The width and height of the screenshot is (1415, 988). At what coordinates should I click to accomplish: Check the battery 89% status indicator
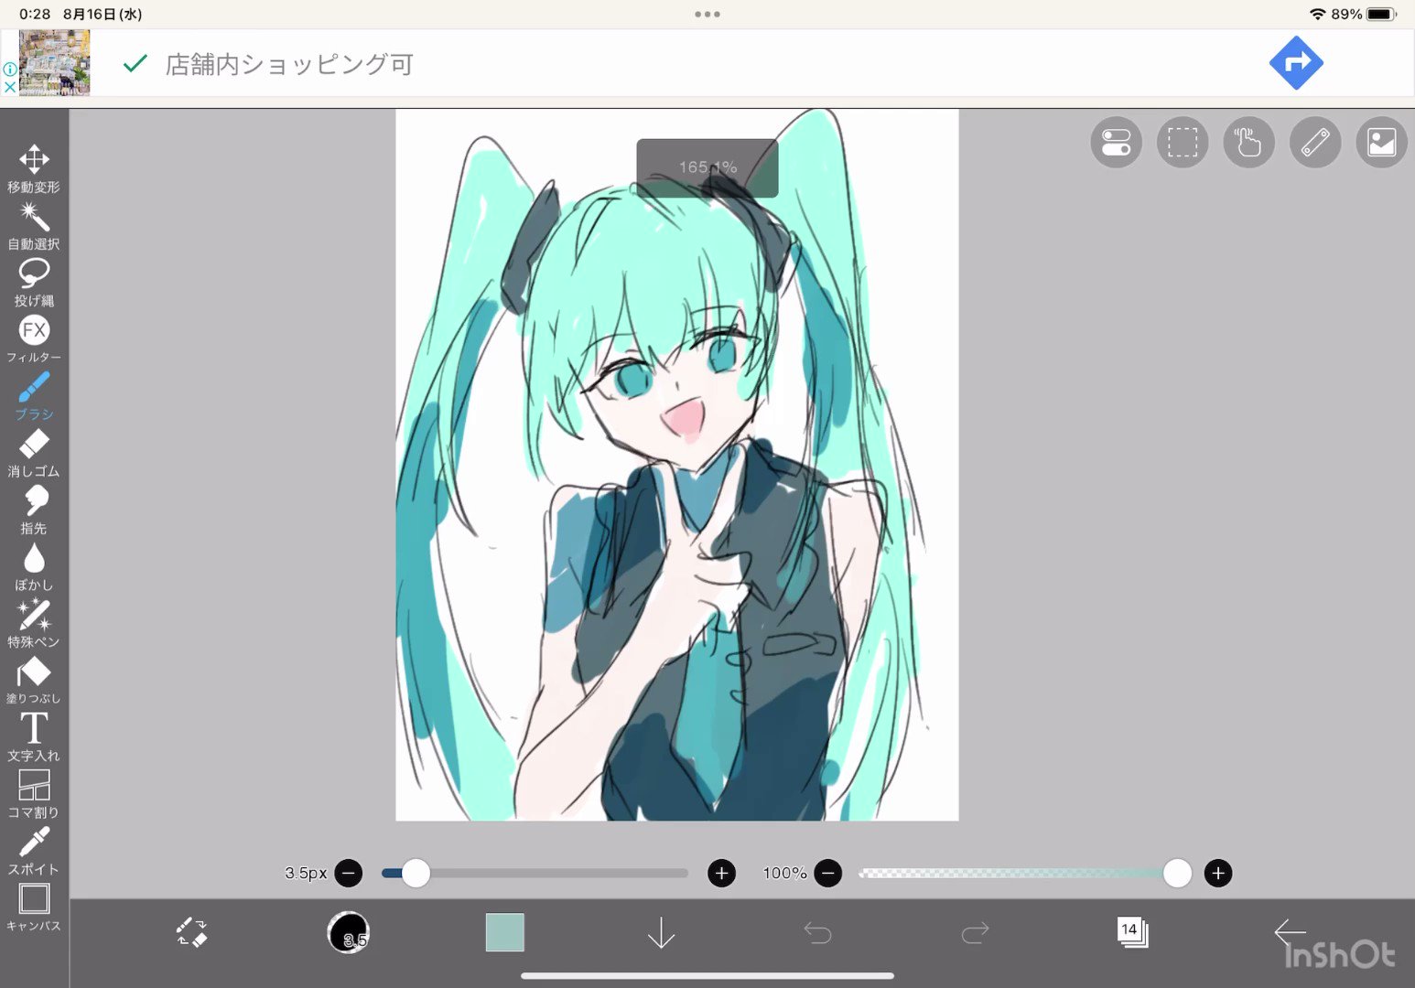(x=1363, y=14)
